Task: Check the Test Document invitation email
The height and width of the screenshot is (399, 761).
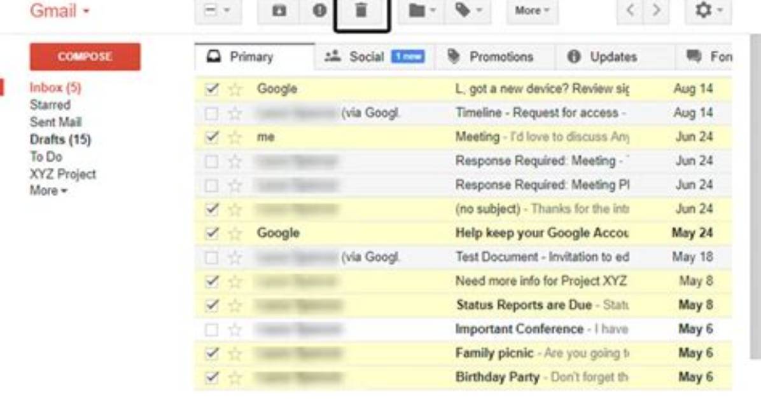Action: coord(212,257)
